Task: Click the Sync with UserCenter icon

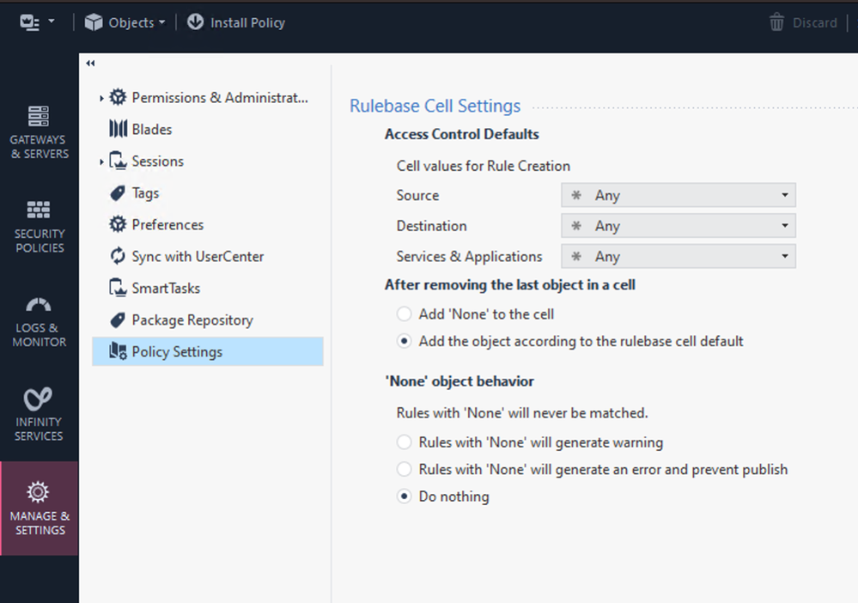Action: coord(118,256)
